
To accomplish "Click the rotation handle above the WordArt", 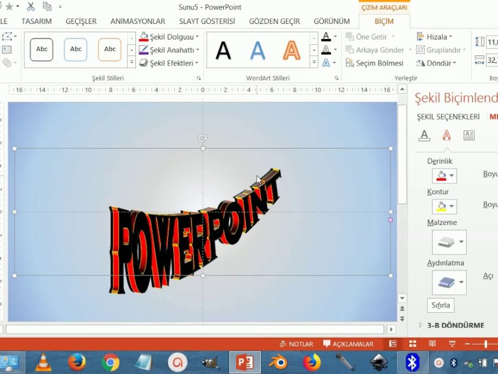I will point(203,138).
